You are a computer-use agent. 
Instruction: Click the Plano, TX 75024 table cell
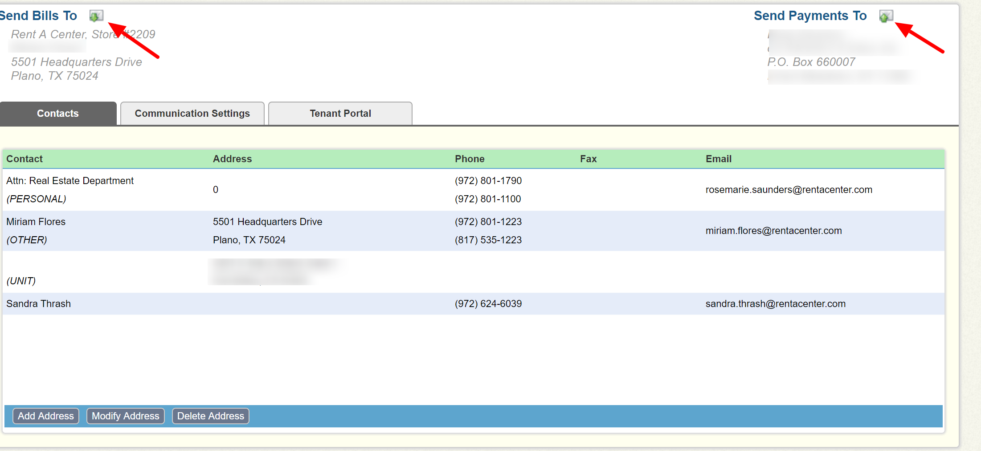click(249, 240)
